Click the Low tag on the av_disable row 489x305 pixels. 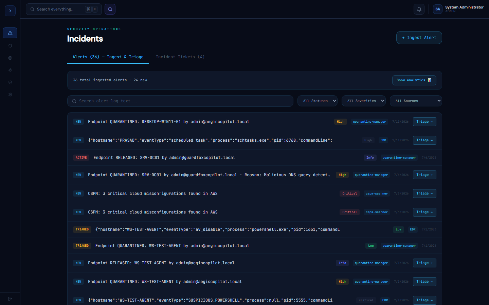pyautogui.click(x=399, y=229)
